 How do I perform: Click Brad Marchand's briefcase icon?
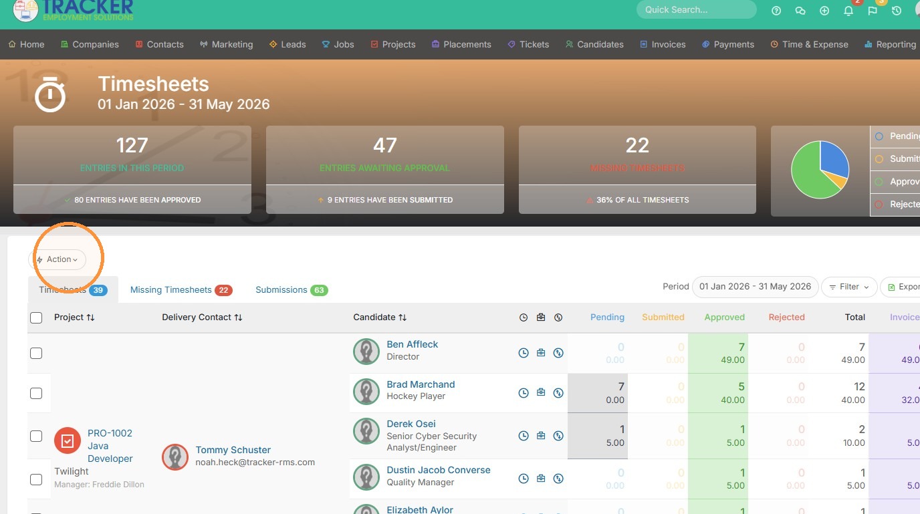[x=541, y=393]
